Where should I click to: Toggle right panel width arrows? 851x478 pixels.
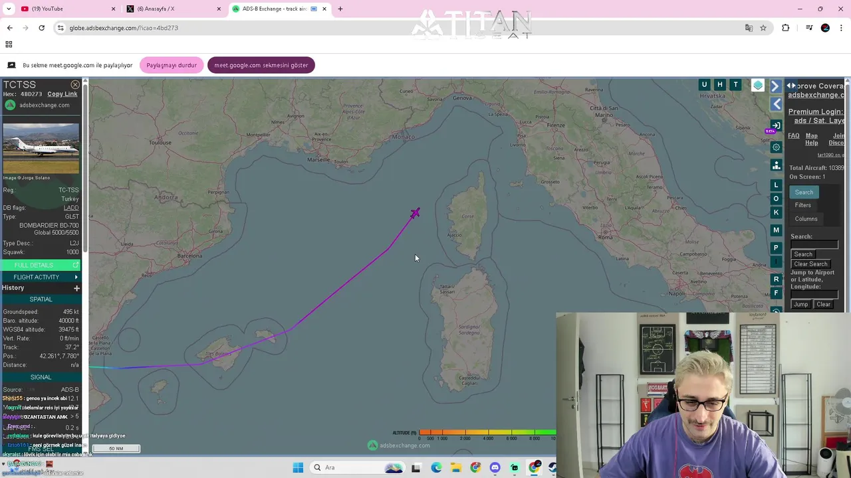click(x=791, y=86)
